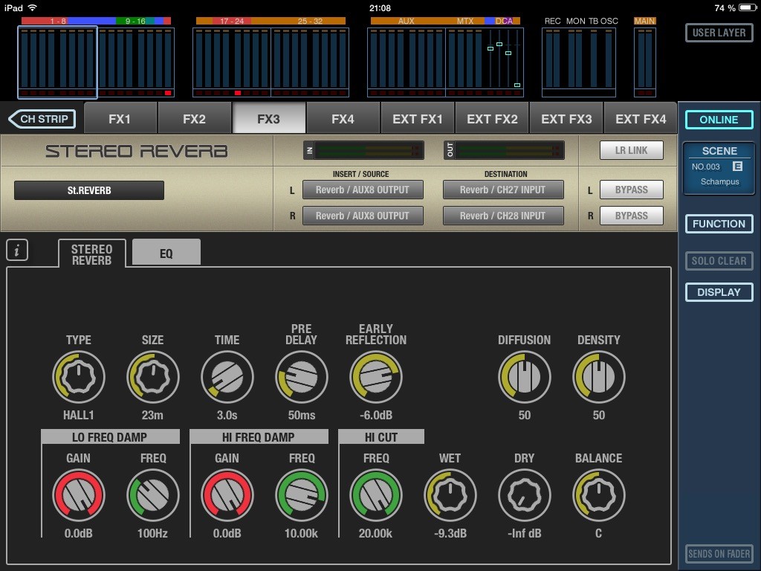The image size is (761, 571).
Task: Tap the info icon beside the Stereo Reverb tab
Action: pyautogui.click(x=17, y=251)
